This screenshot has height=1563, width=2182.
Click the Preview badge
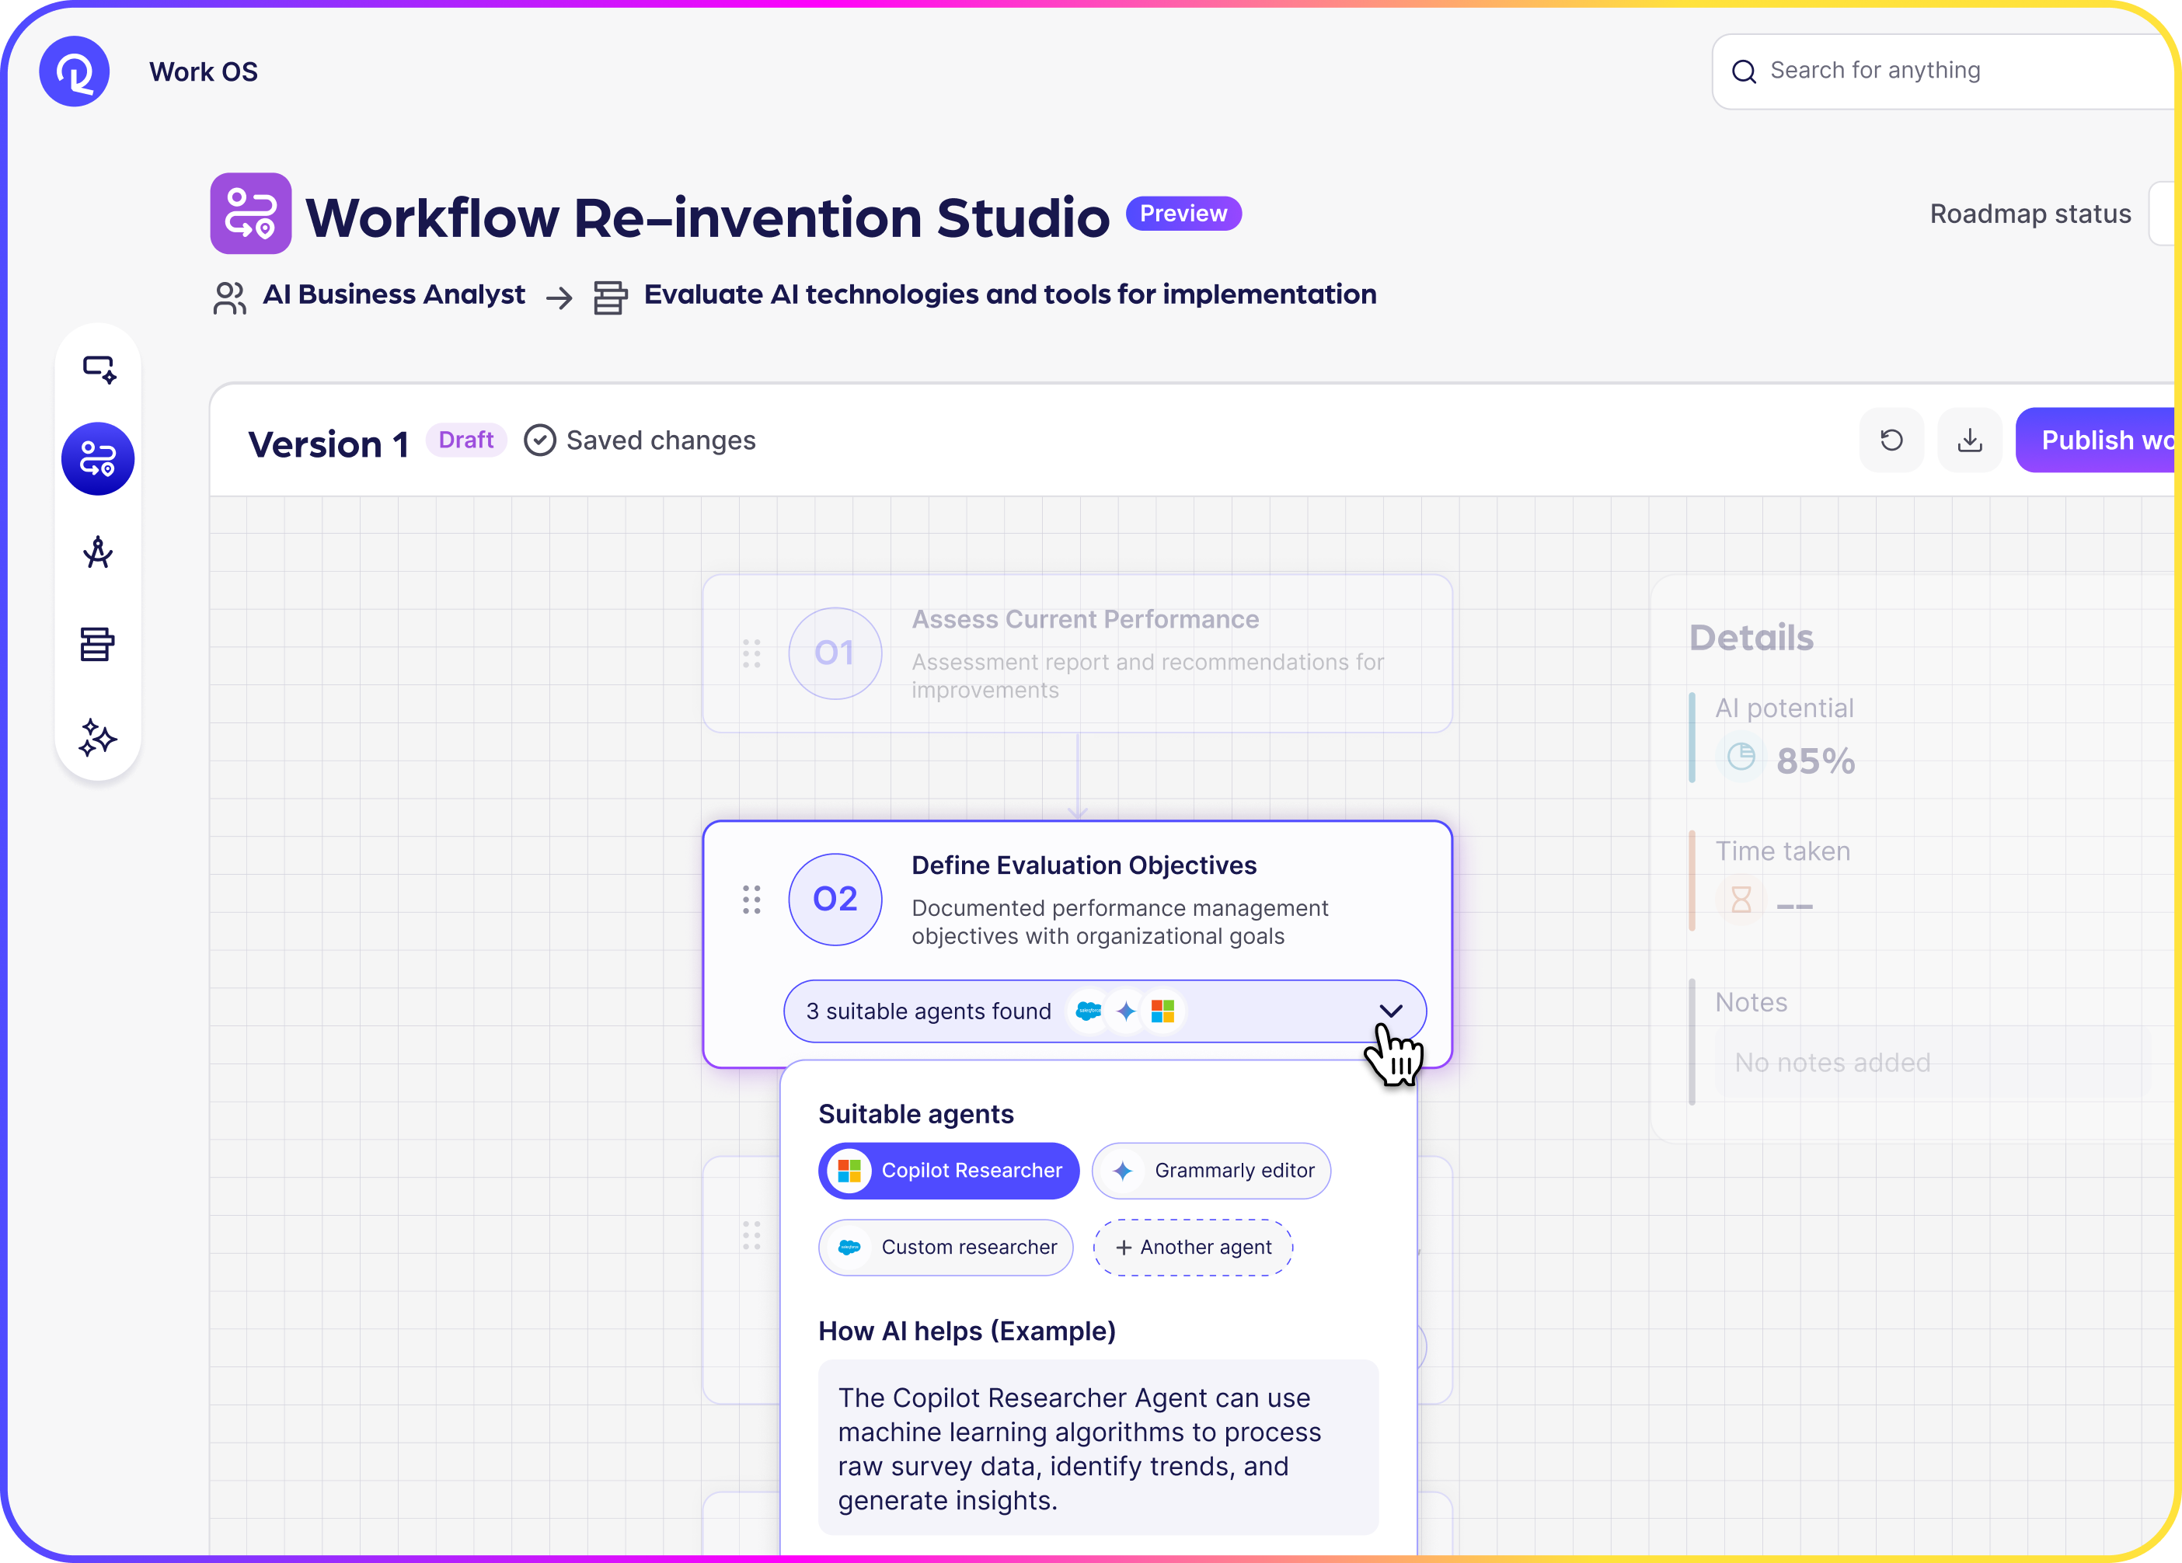(1183, 214)
